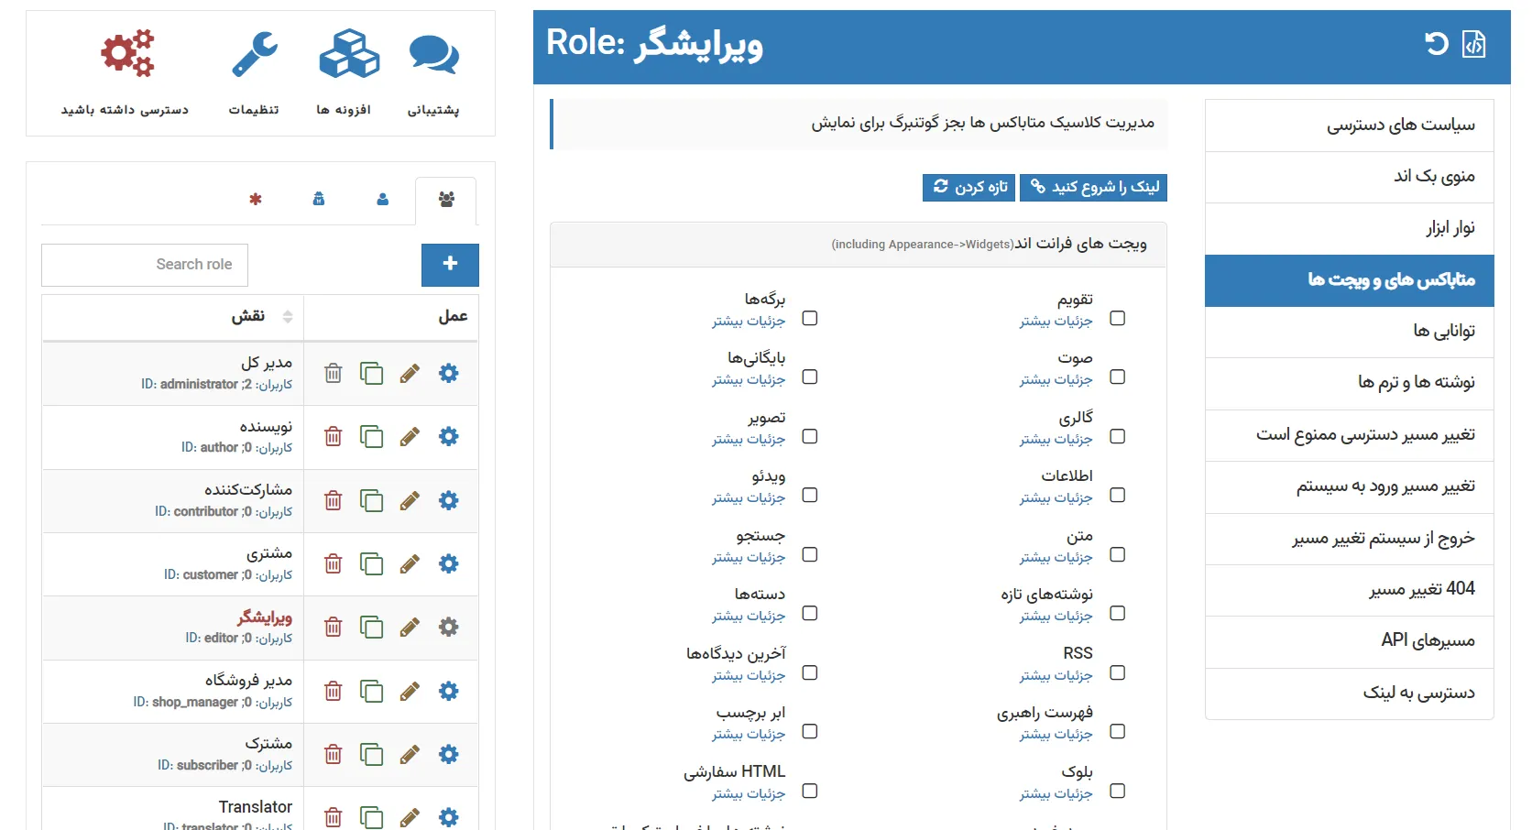Clone the administrator role with copy icon
Viewport: 1532px width, 830px height.
point(371,373)
